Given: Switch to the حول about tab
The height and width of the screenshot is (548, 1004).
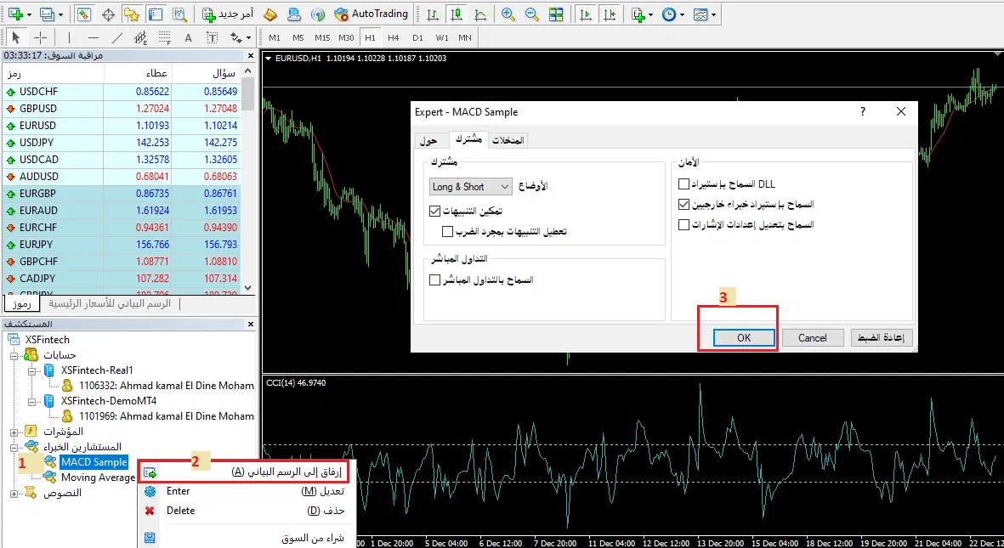Looking at the screenshot, I should [x=432, y=140].
